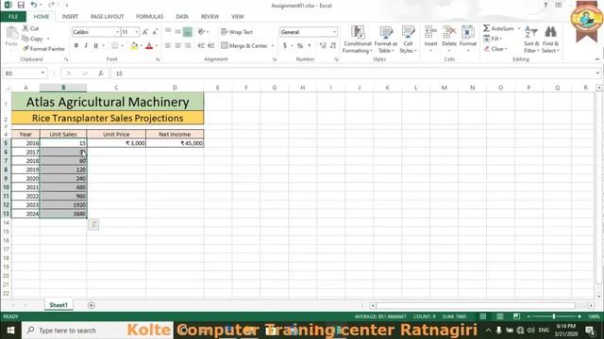Click the New Sheet plus button
Viewport: 604px width, 339px height.
click(92, 305)
